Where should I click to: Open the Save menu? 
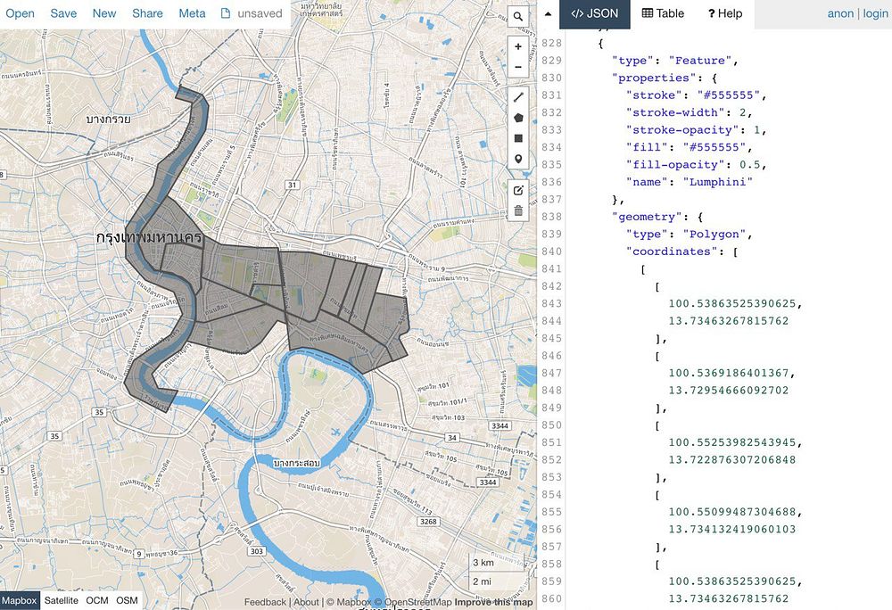point(63,13)
